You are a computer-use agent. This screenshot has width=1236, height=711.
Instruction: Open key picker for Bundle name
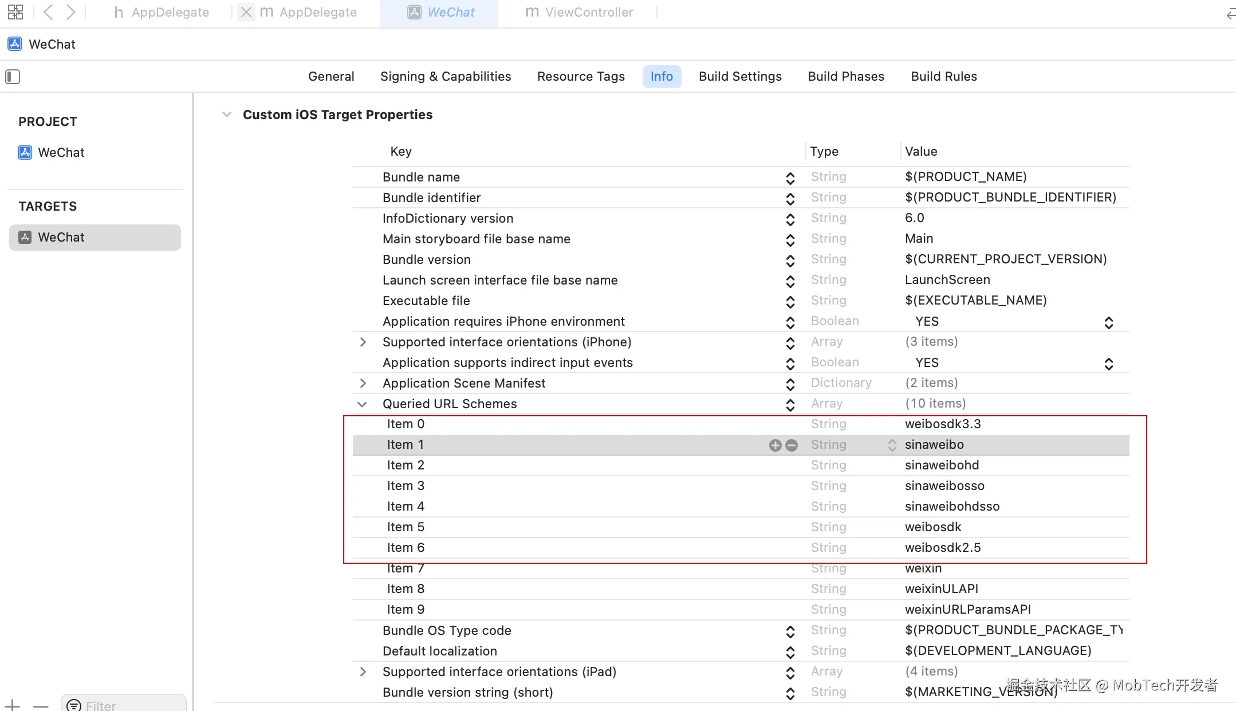tap(790, 178)
